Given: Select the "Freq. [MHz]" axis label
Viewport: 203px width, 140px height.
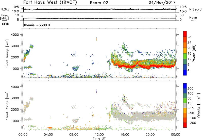Looking at the screenshot, I should click(x=5, y=17).
